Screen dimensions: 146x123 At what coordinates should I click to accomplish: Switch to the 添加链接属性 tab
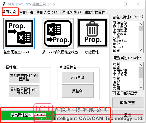(95, 12)
